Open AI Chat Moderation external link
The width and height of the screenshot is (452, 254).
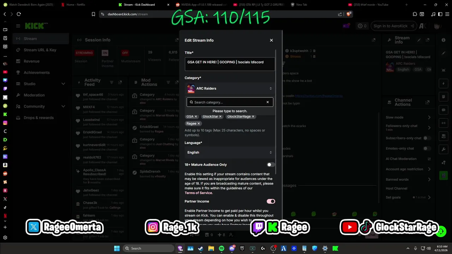[429, 159]
